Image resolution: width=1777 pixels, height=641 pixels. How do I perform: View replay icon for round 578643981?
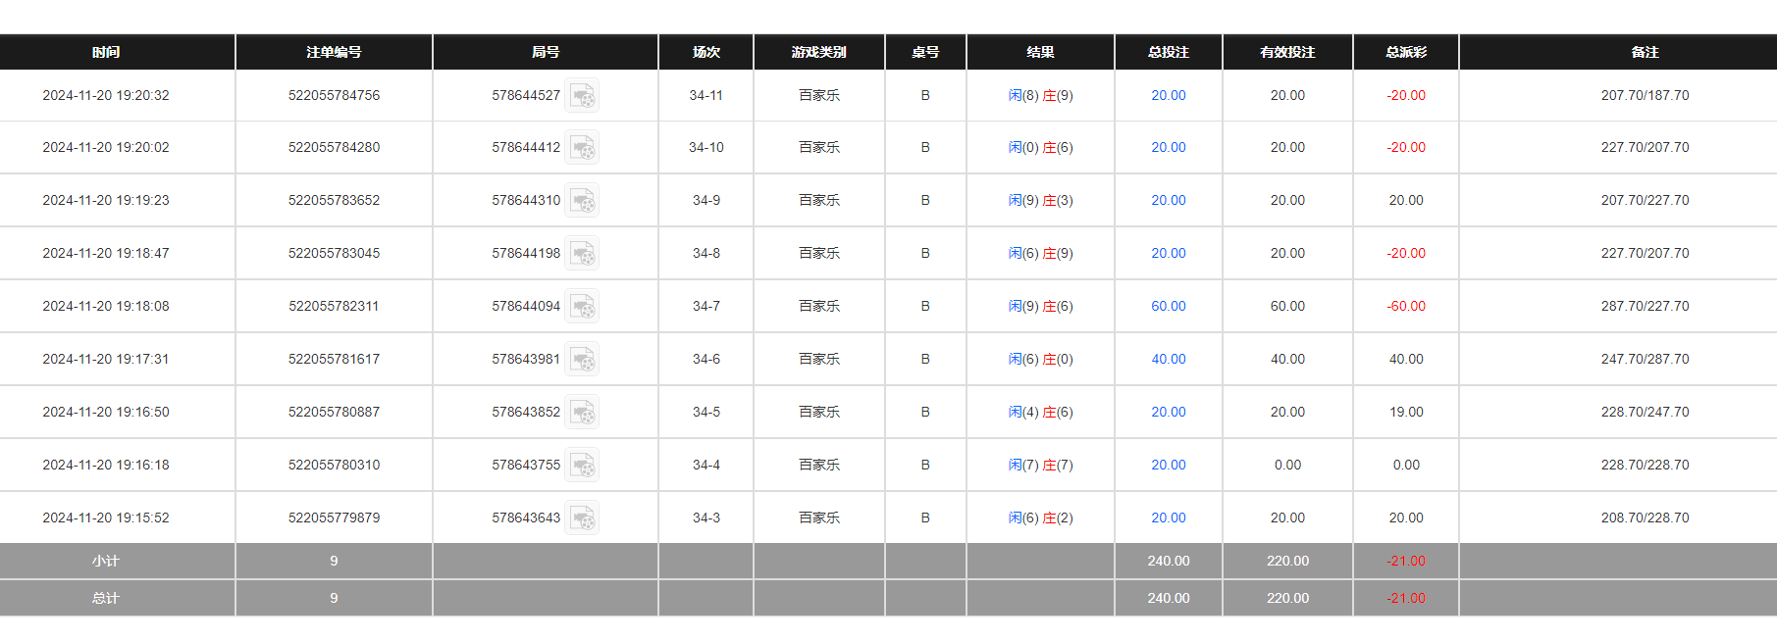pos(582,360)
